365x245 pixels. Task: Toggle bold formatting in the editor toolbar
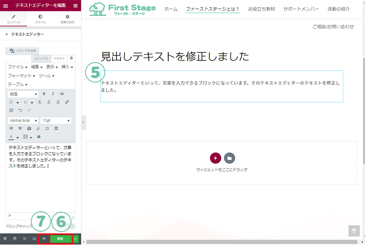(x=44, y=94)
